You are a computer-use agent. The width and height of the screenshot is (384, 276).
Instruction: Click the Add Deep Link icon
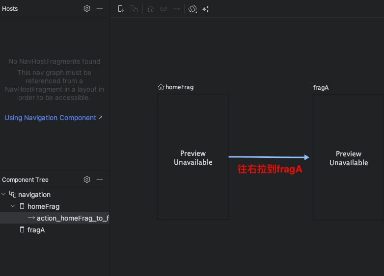tap(164, 9)
